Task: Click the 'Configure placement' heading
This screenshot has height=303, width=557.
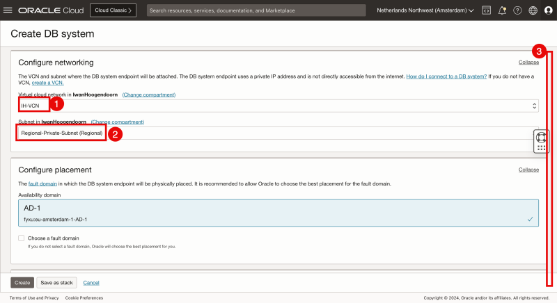Action: (x=55, y=170)
